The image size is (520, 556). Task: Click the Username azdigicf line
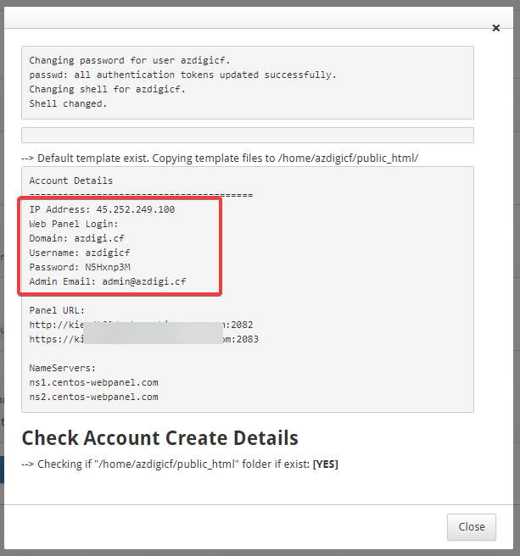click(80, 253)
